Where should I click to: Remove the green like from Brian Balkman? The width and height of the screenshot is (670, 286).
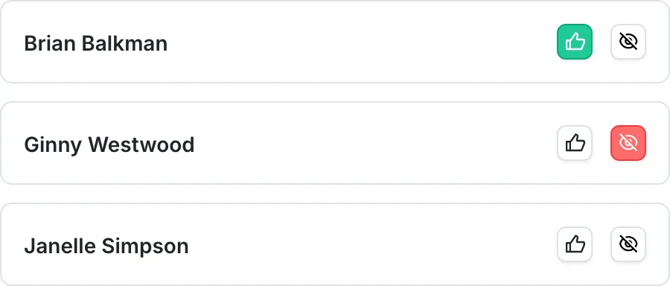574,42
